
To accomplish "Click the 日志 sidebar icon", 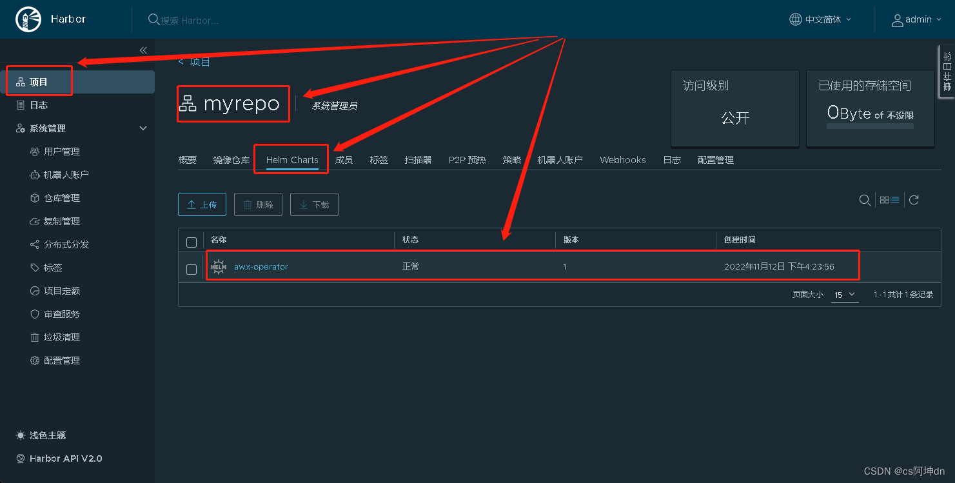I will click(x=21, y=105).
